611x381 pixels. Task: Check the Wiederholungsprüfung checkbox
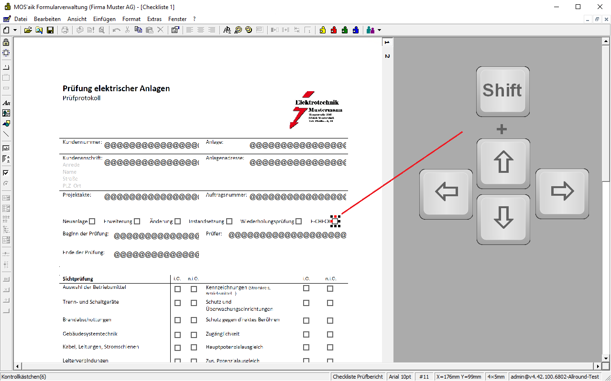tap(299, 221)
